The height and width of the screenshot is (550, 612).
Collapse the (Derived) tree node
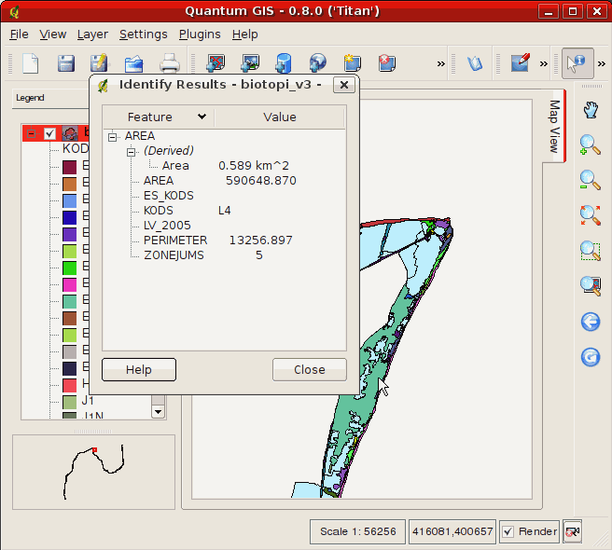(x=132, y=152)
